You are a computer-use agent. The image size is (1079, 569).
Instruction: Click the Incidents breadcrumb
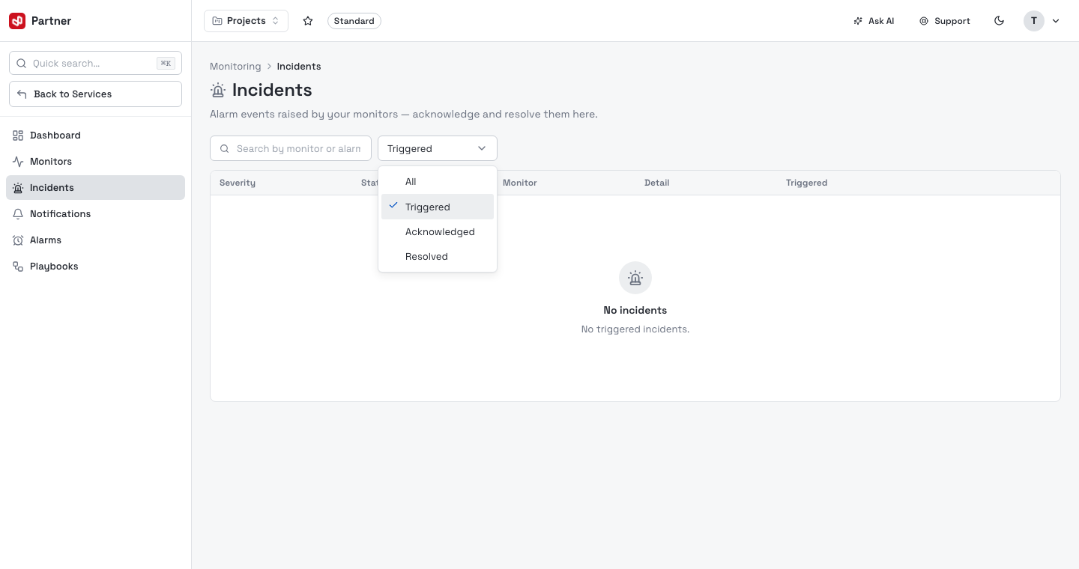coord(299,67)
